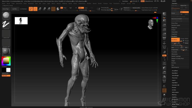Expand the Deformation subpalette
This screenshot has width=192, height=108.
[x=175, y=92]
